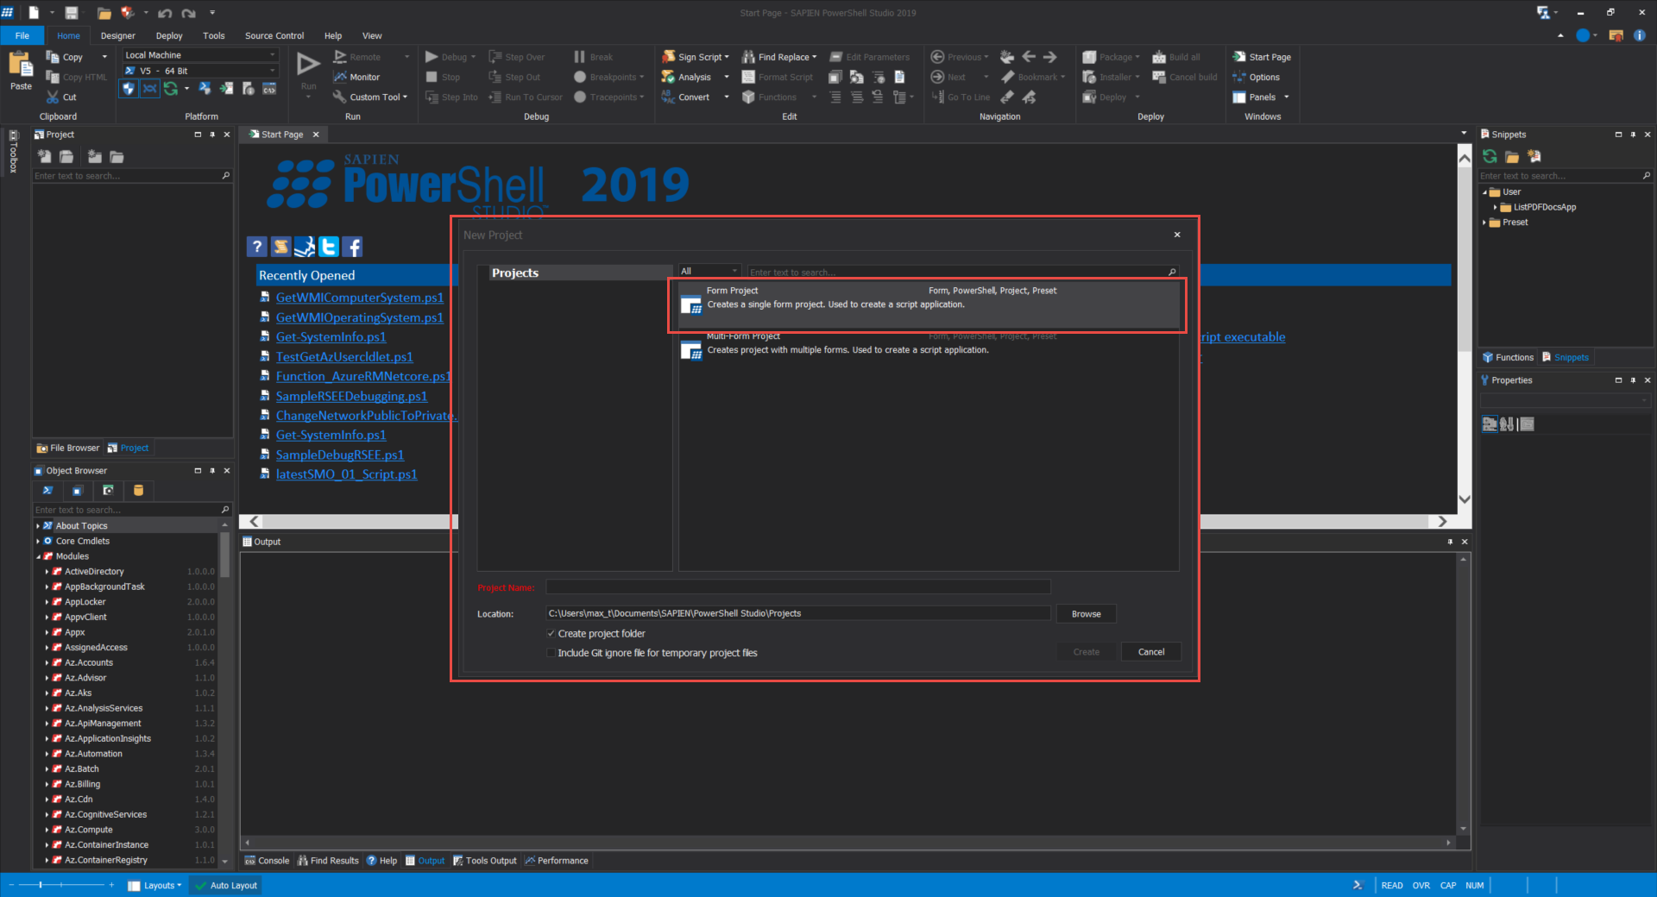Screen dimensions: 1657x897
Task: Click the database icon in Object Browser toolbar
Action: [138, 490]
